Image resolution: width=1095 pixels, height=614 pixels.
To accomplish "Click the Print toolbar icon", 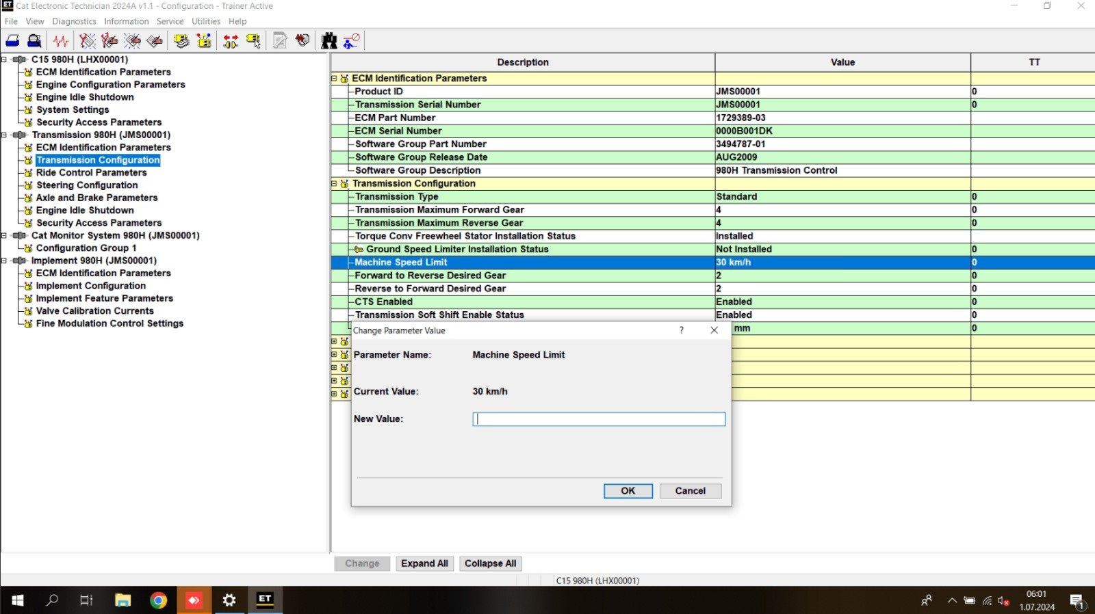I will click(x=12, y=41).
